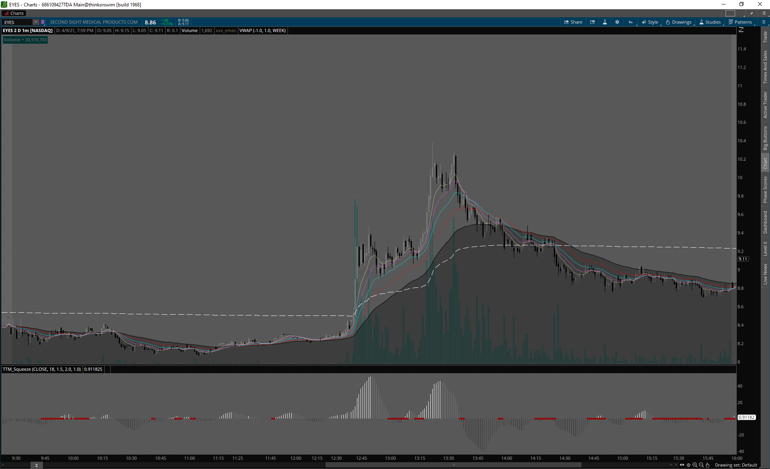Screen dimensions: 770x469
Task: Click the horizontal chart scrollbar
Action: pyautogui.click(x=453, y=465)
